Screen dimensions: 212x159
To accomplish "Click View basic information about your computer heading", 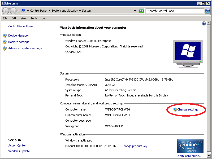I will coord(93,28).
